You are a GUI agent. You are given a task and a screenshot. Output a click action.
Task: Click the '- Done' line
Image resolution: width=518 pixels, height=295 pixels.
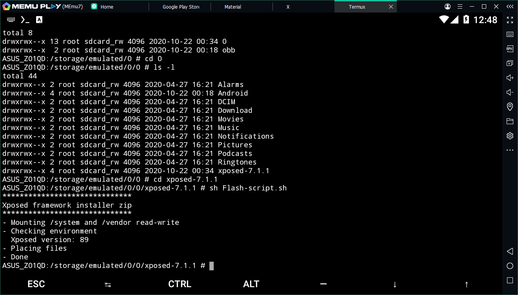pos(15,257)
